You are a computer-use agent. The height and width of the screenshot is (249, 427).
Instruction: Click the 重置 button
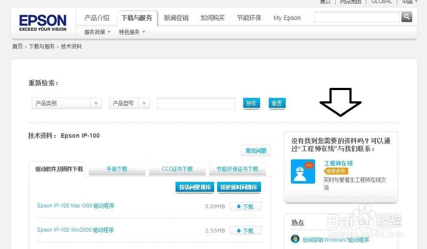[x=277, y=103]
